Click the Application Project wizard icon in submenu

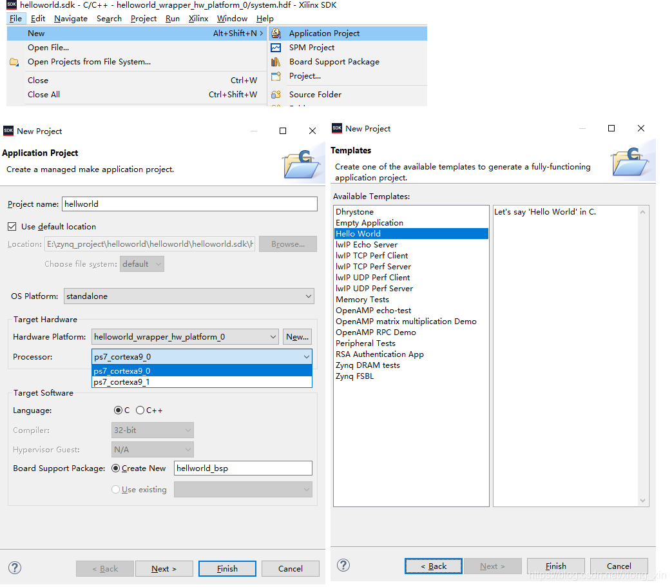276,34
